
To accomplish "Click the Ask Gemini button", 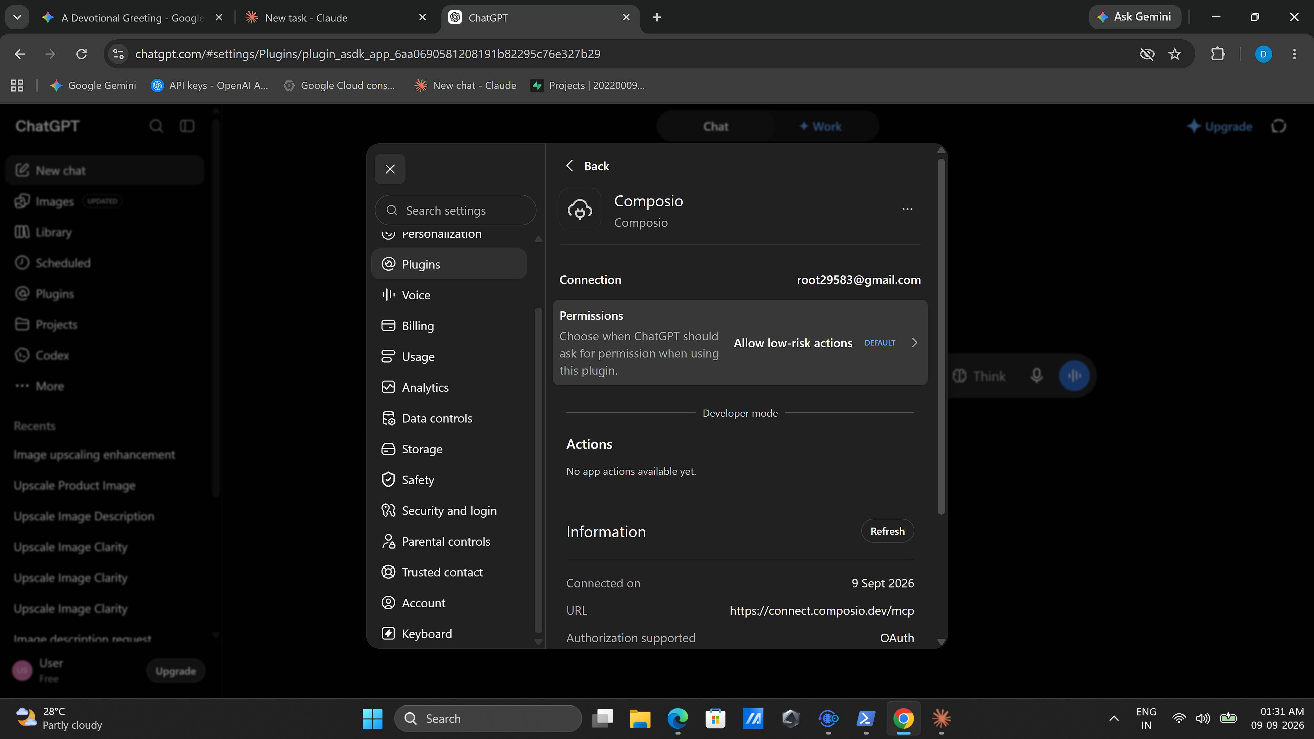I will [1135, 17].
